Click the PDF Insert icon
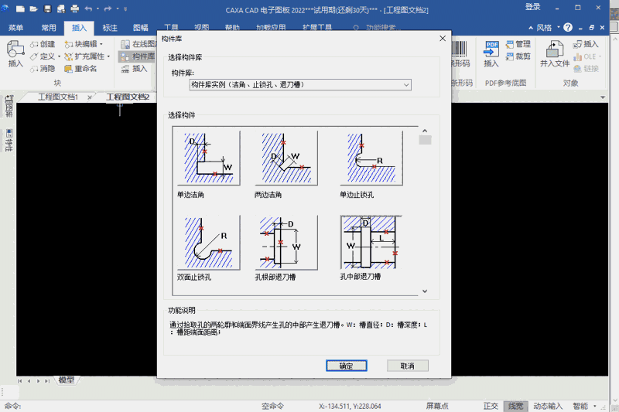 click(x=491, y=53)
